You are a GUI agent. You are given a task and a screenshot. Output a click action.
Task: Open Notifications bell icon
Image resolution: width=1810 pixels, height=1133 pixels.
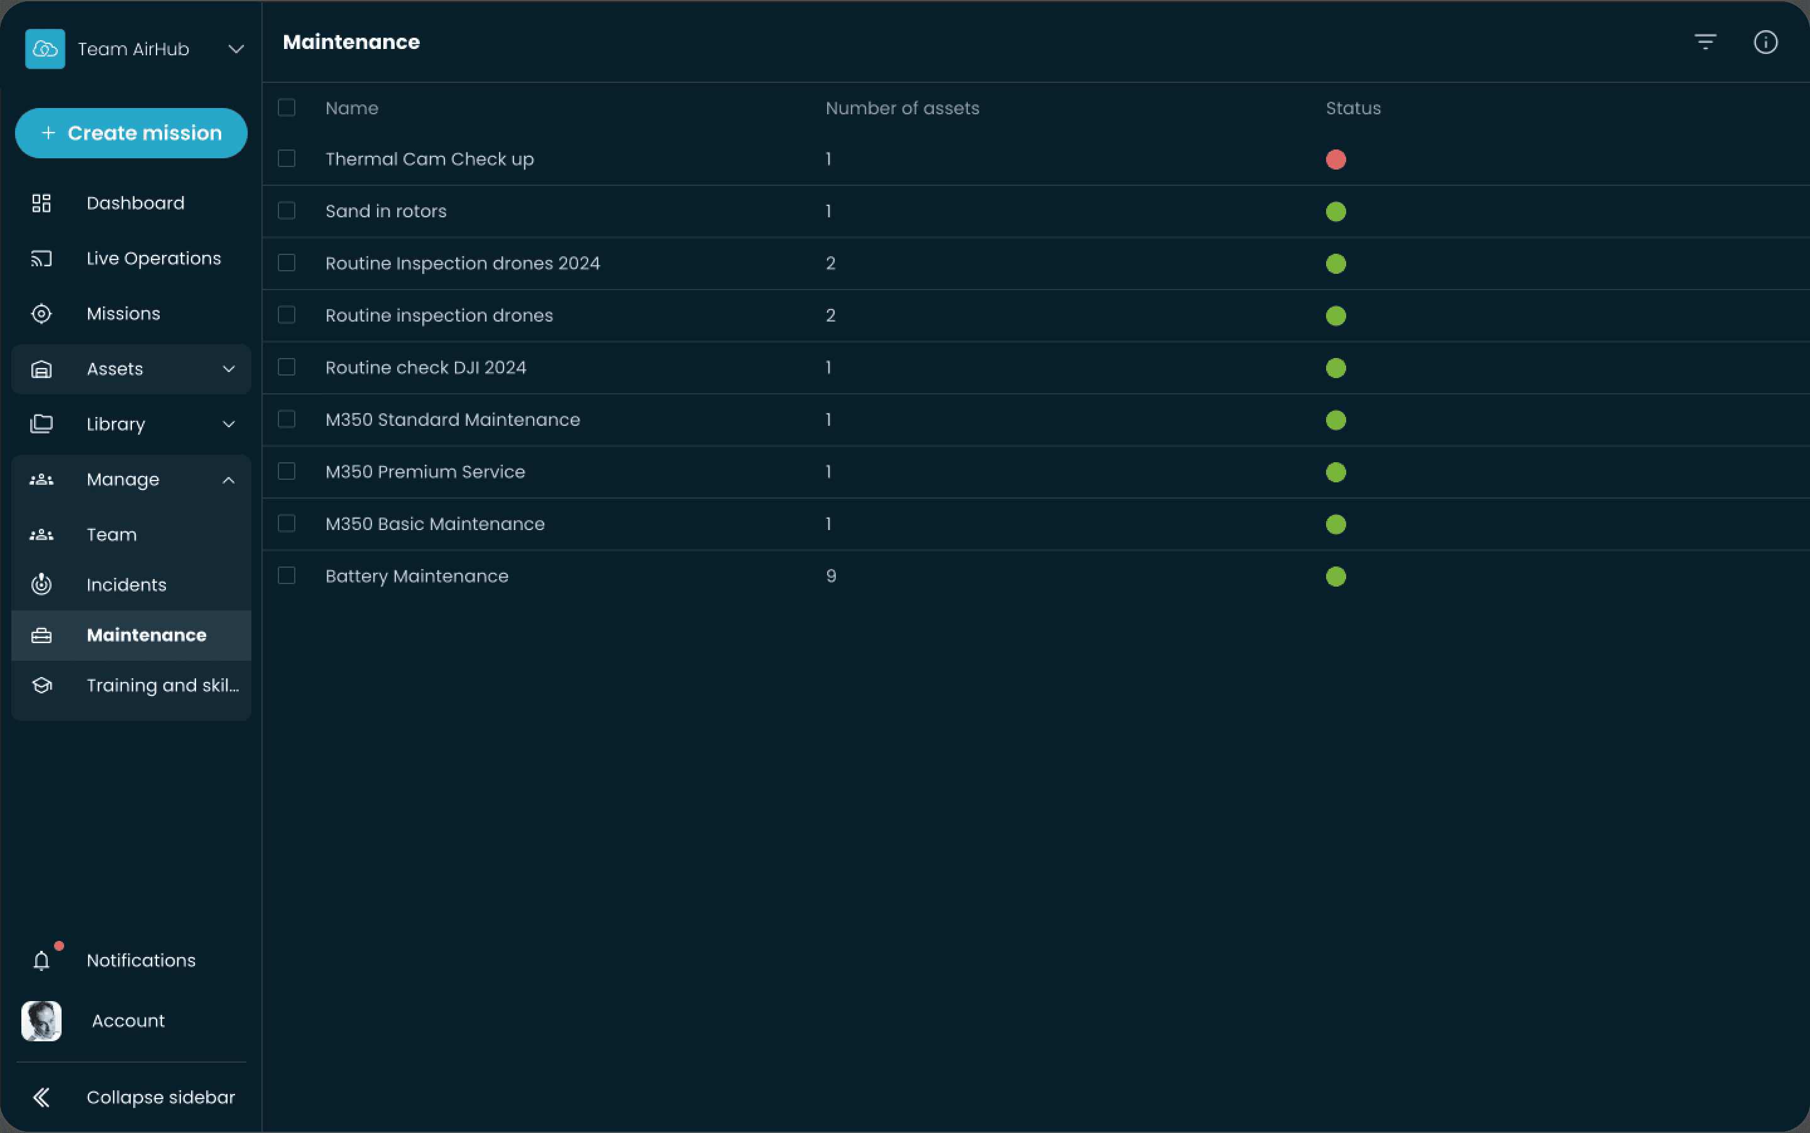pos(42,960)
